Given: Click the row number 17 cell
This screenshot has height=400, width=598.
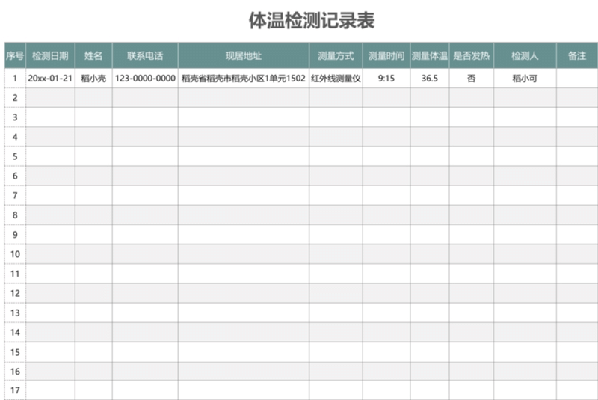Looking at the screenshot, I should [14, 390].
